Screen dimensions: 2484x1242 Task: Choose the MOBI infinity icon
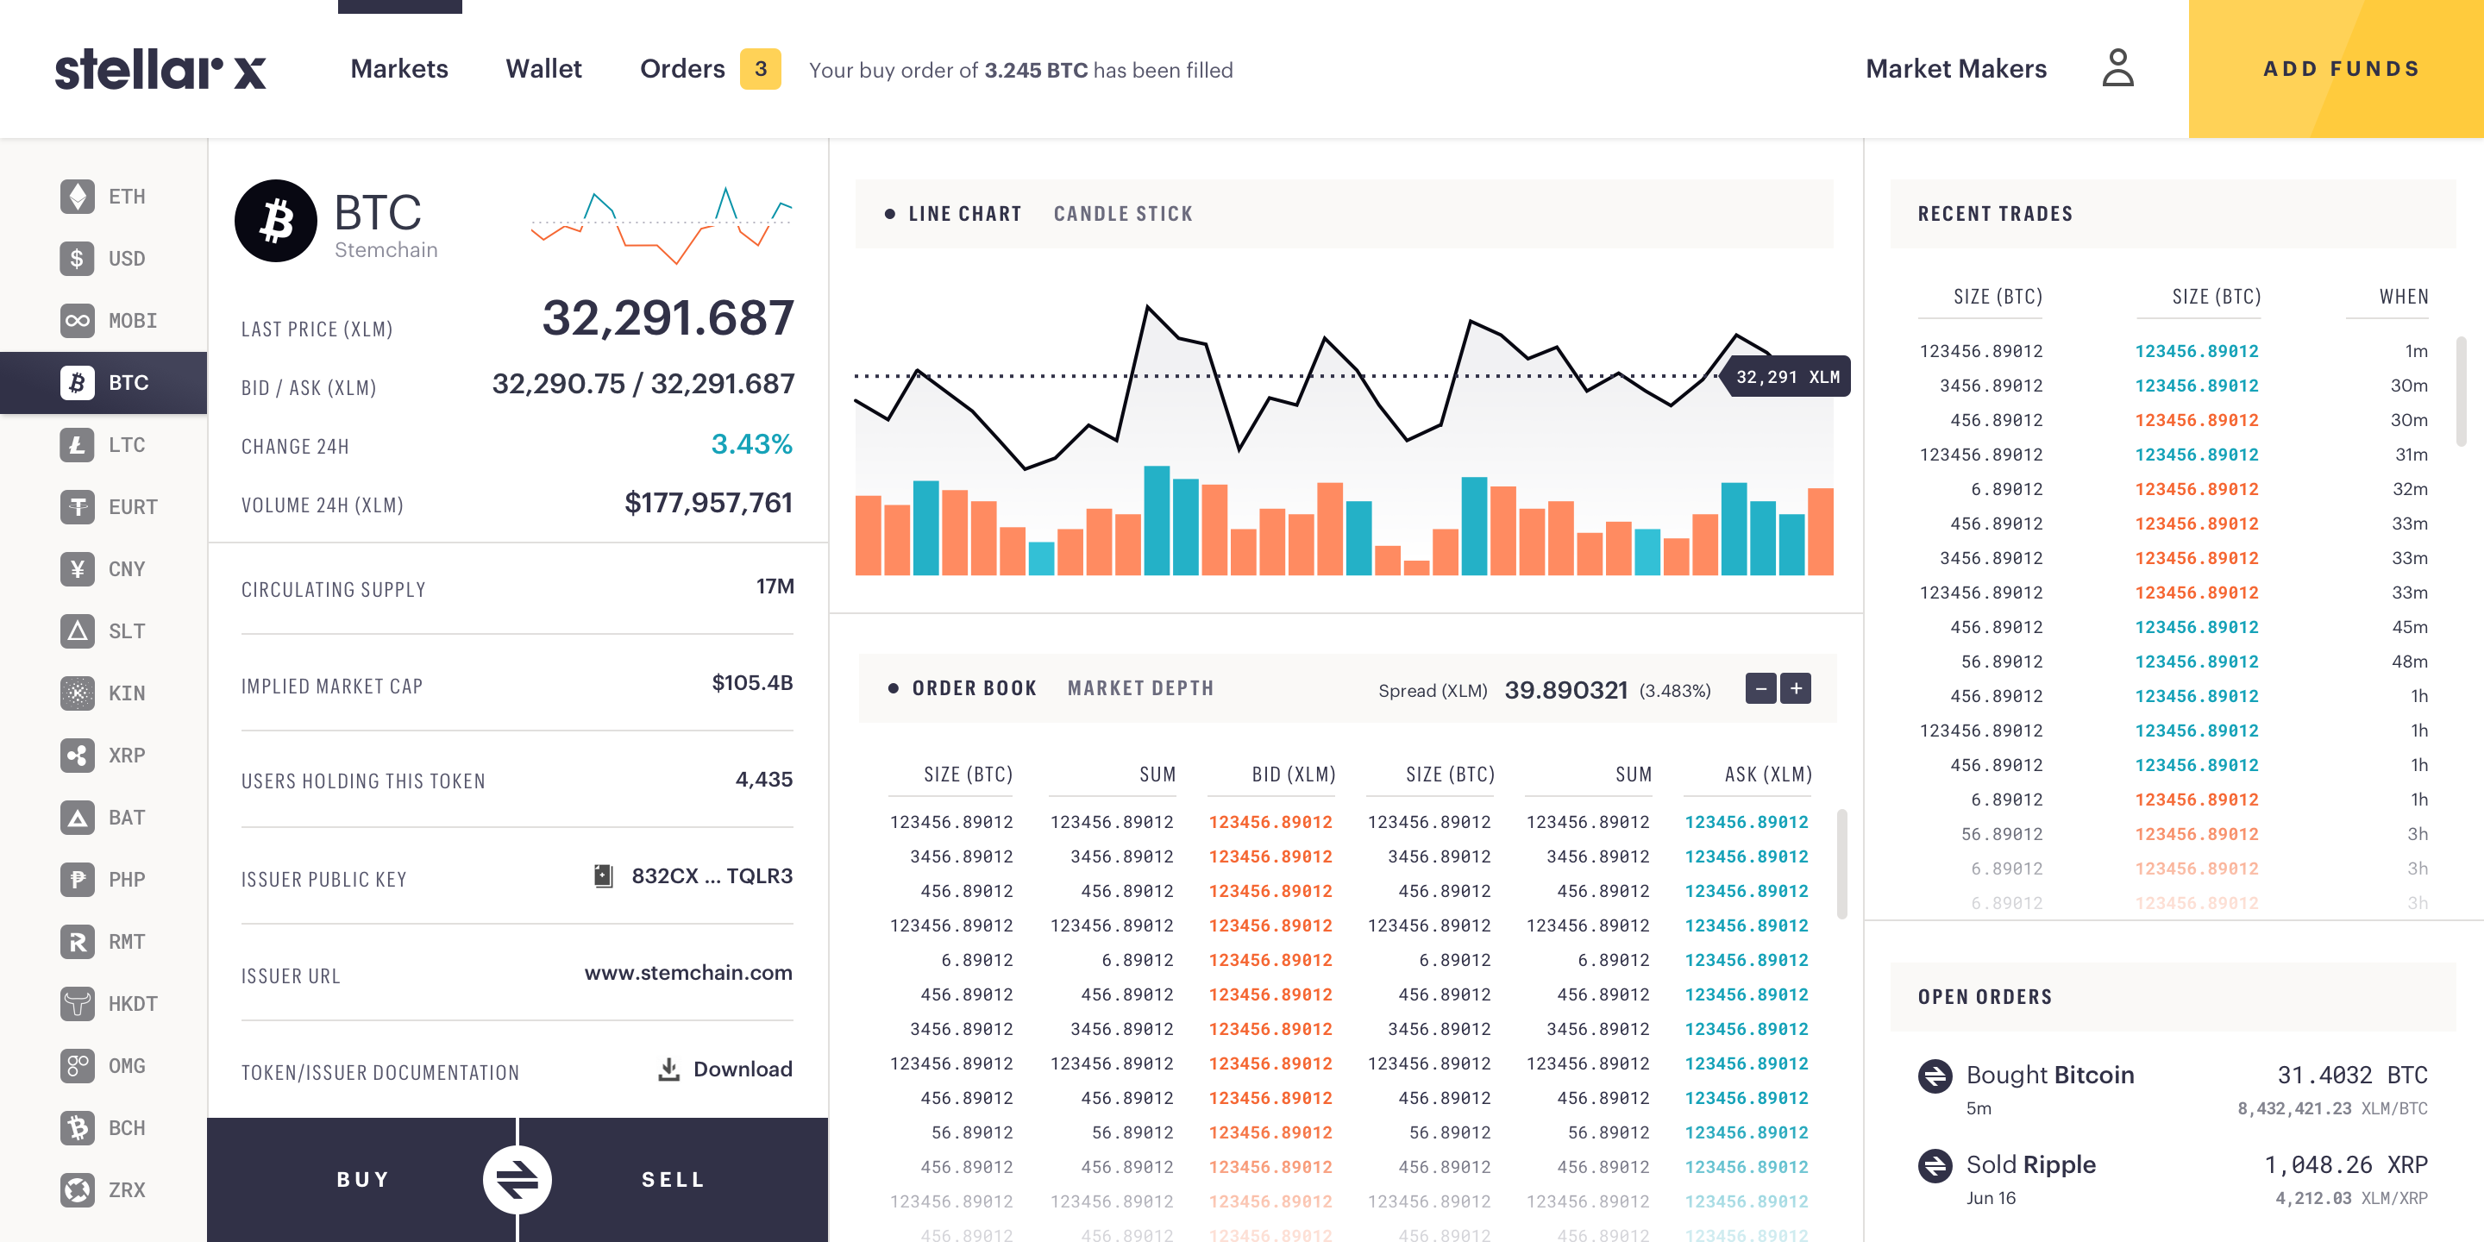(x=77, y=320)
